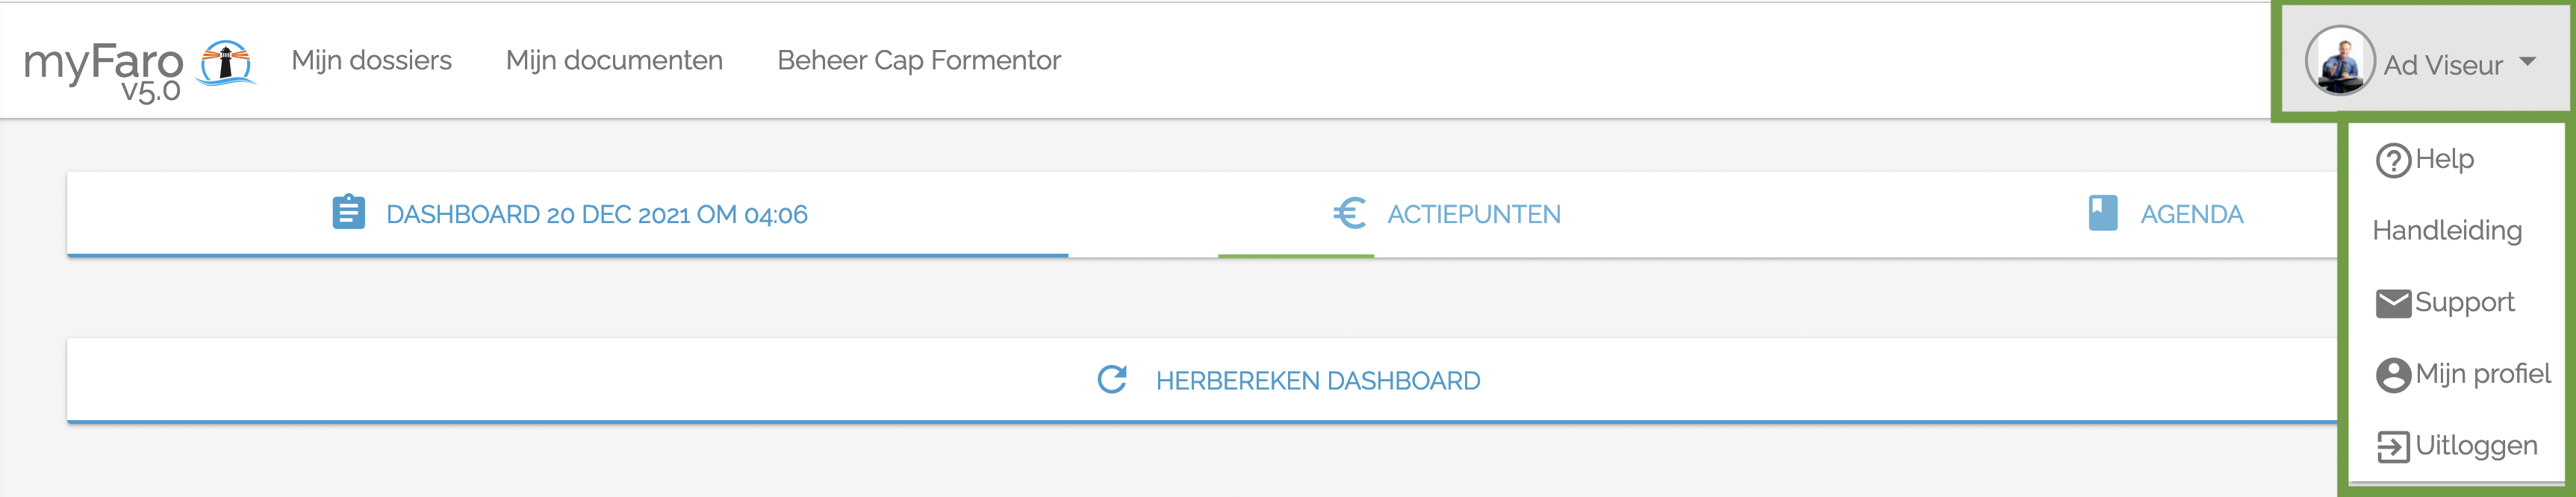Viewport: 2576px width, 497px height.
Task: Switch to the Agenda tab
Action: 2166,214
